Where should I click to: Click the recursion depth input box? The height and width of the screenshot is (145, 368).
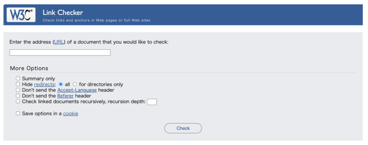[152, 102]
